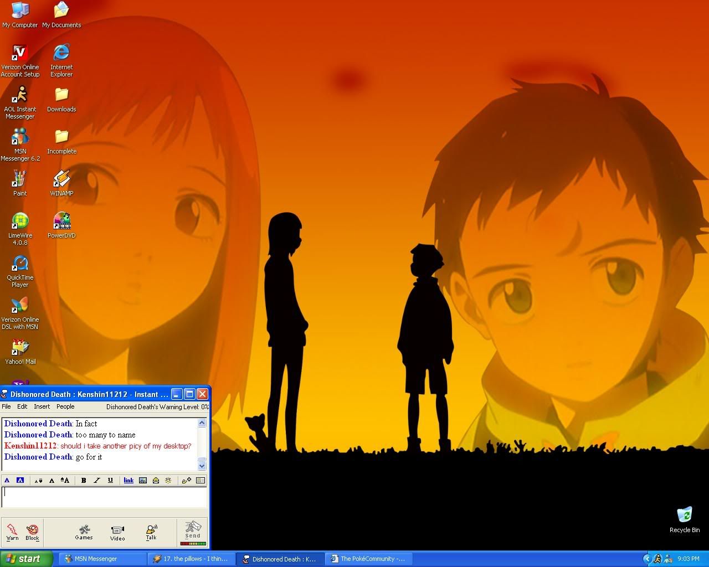Start a Talk voice session

click(151, 532)
